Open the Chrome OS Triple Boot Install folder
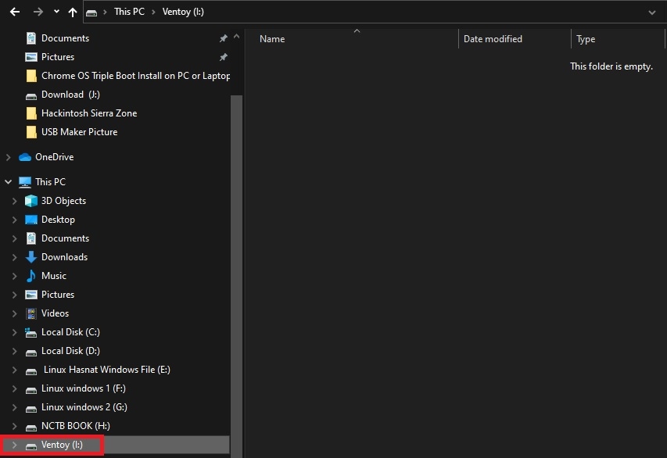The width and height of the screenshot is (667, 458). pos(136,76)
